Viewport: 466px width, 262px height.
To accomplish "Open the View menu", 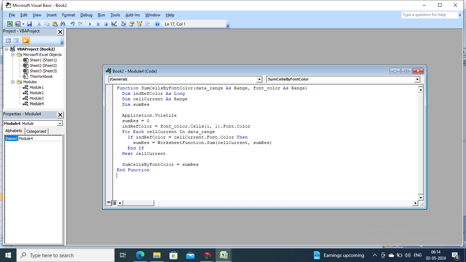I will 37,15.
